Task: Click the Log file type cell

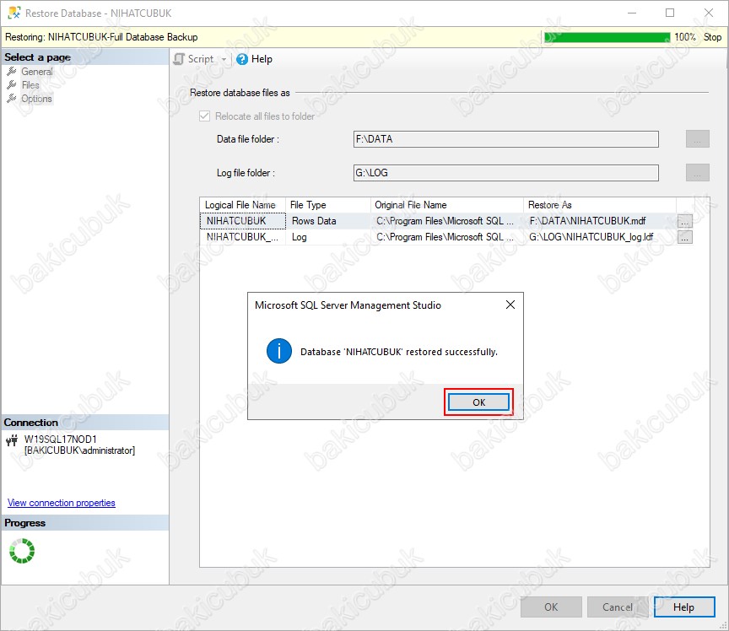Action: point(327,237)
